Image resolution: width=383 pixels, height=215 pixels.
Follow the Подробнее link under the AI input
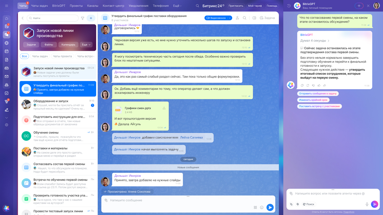pyautogui.click(x=349, y=212)
